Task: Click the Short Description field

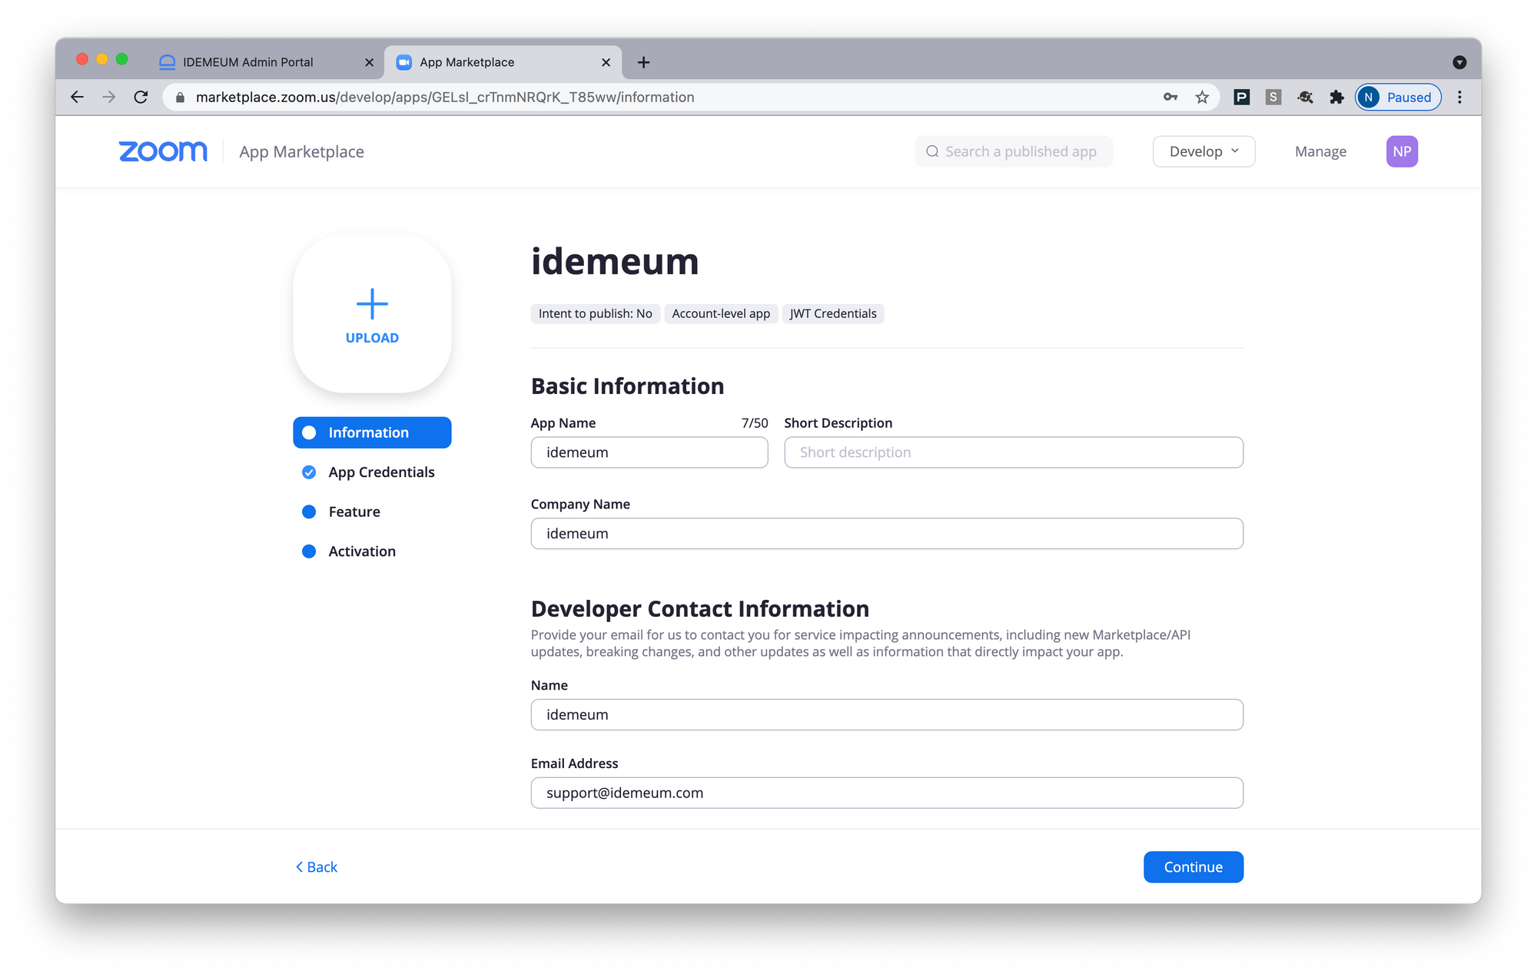Action: (1014, 452)
